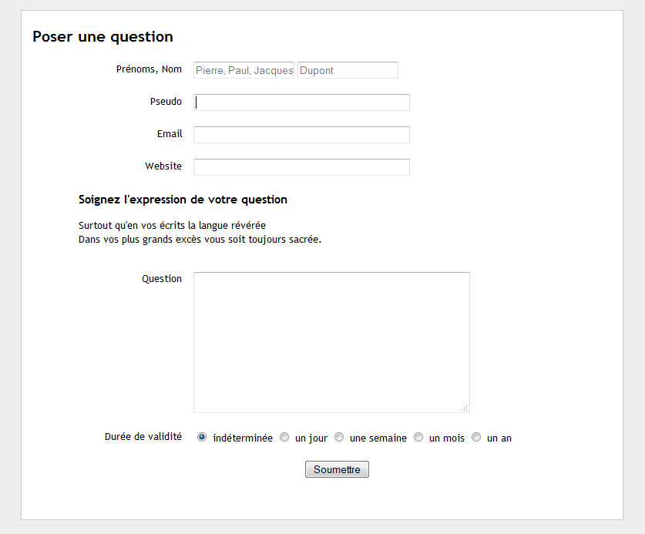Viewport: 645px width, 534px height.
Task: Click inside the Question text area
Action: pos(331,342)
